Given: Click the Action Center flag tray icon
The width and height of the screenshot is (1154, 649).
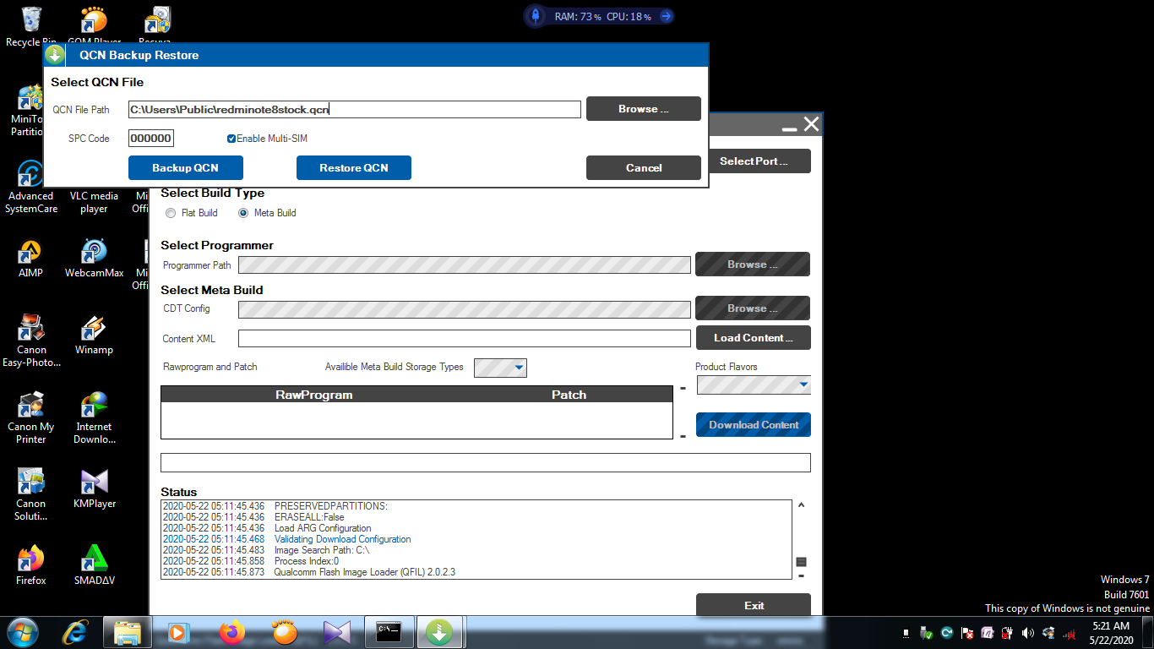Looking at the screenshot, I should pos(967,633).
